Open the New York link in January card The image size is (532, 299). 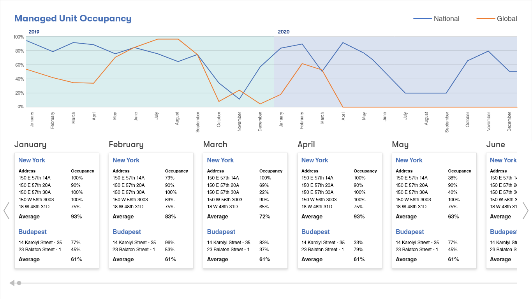(32, 160)
